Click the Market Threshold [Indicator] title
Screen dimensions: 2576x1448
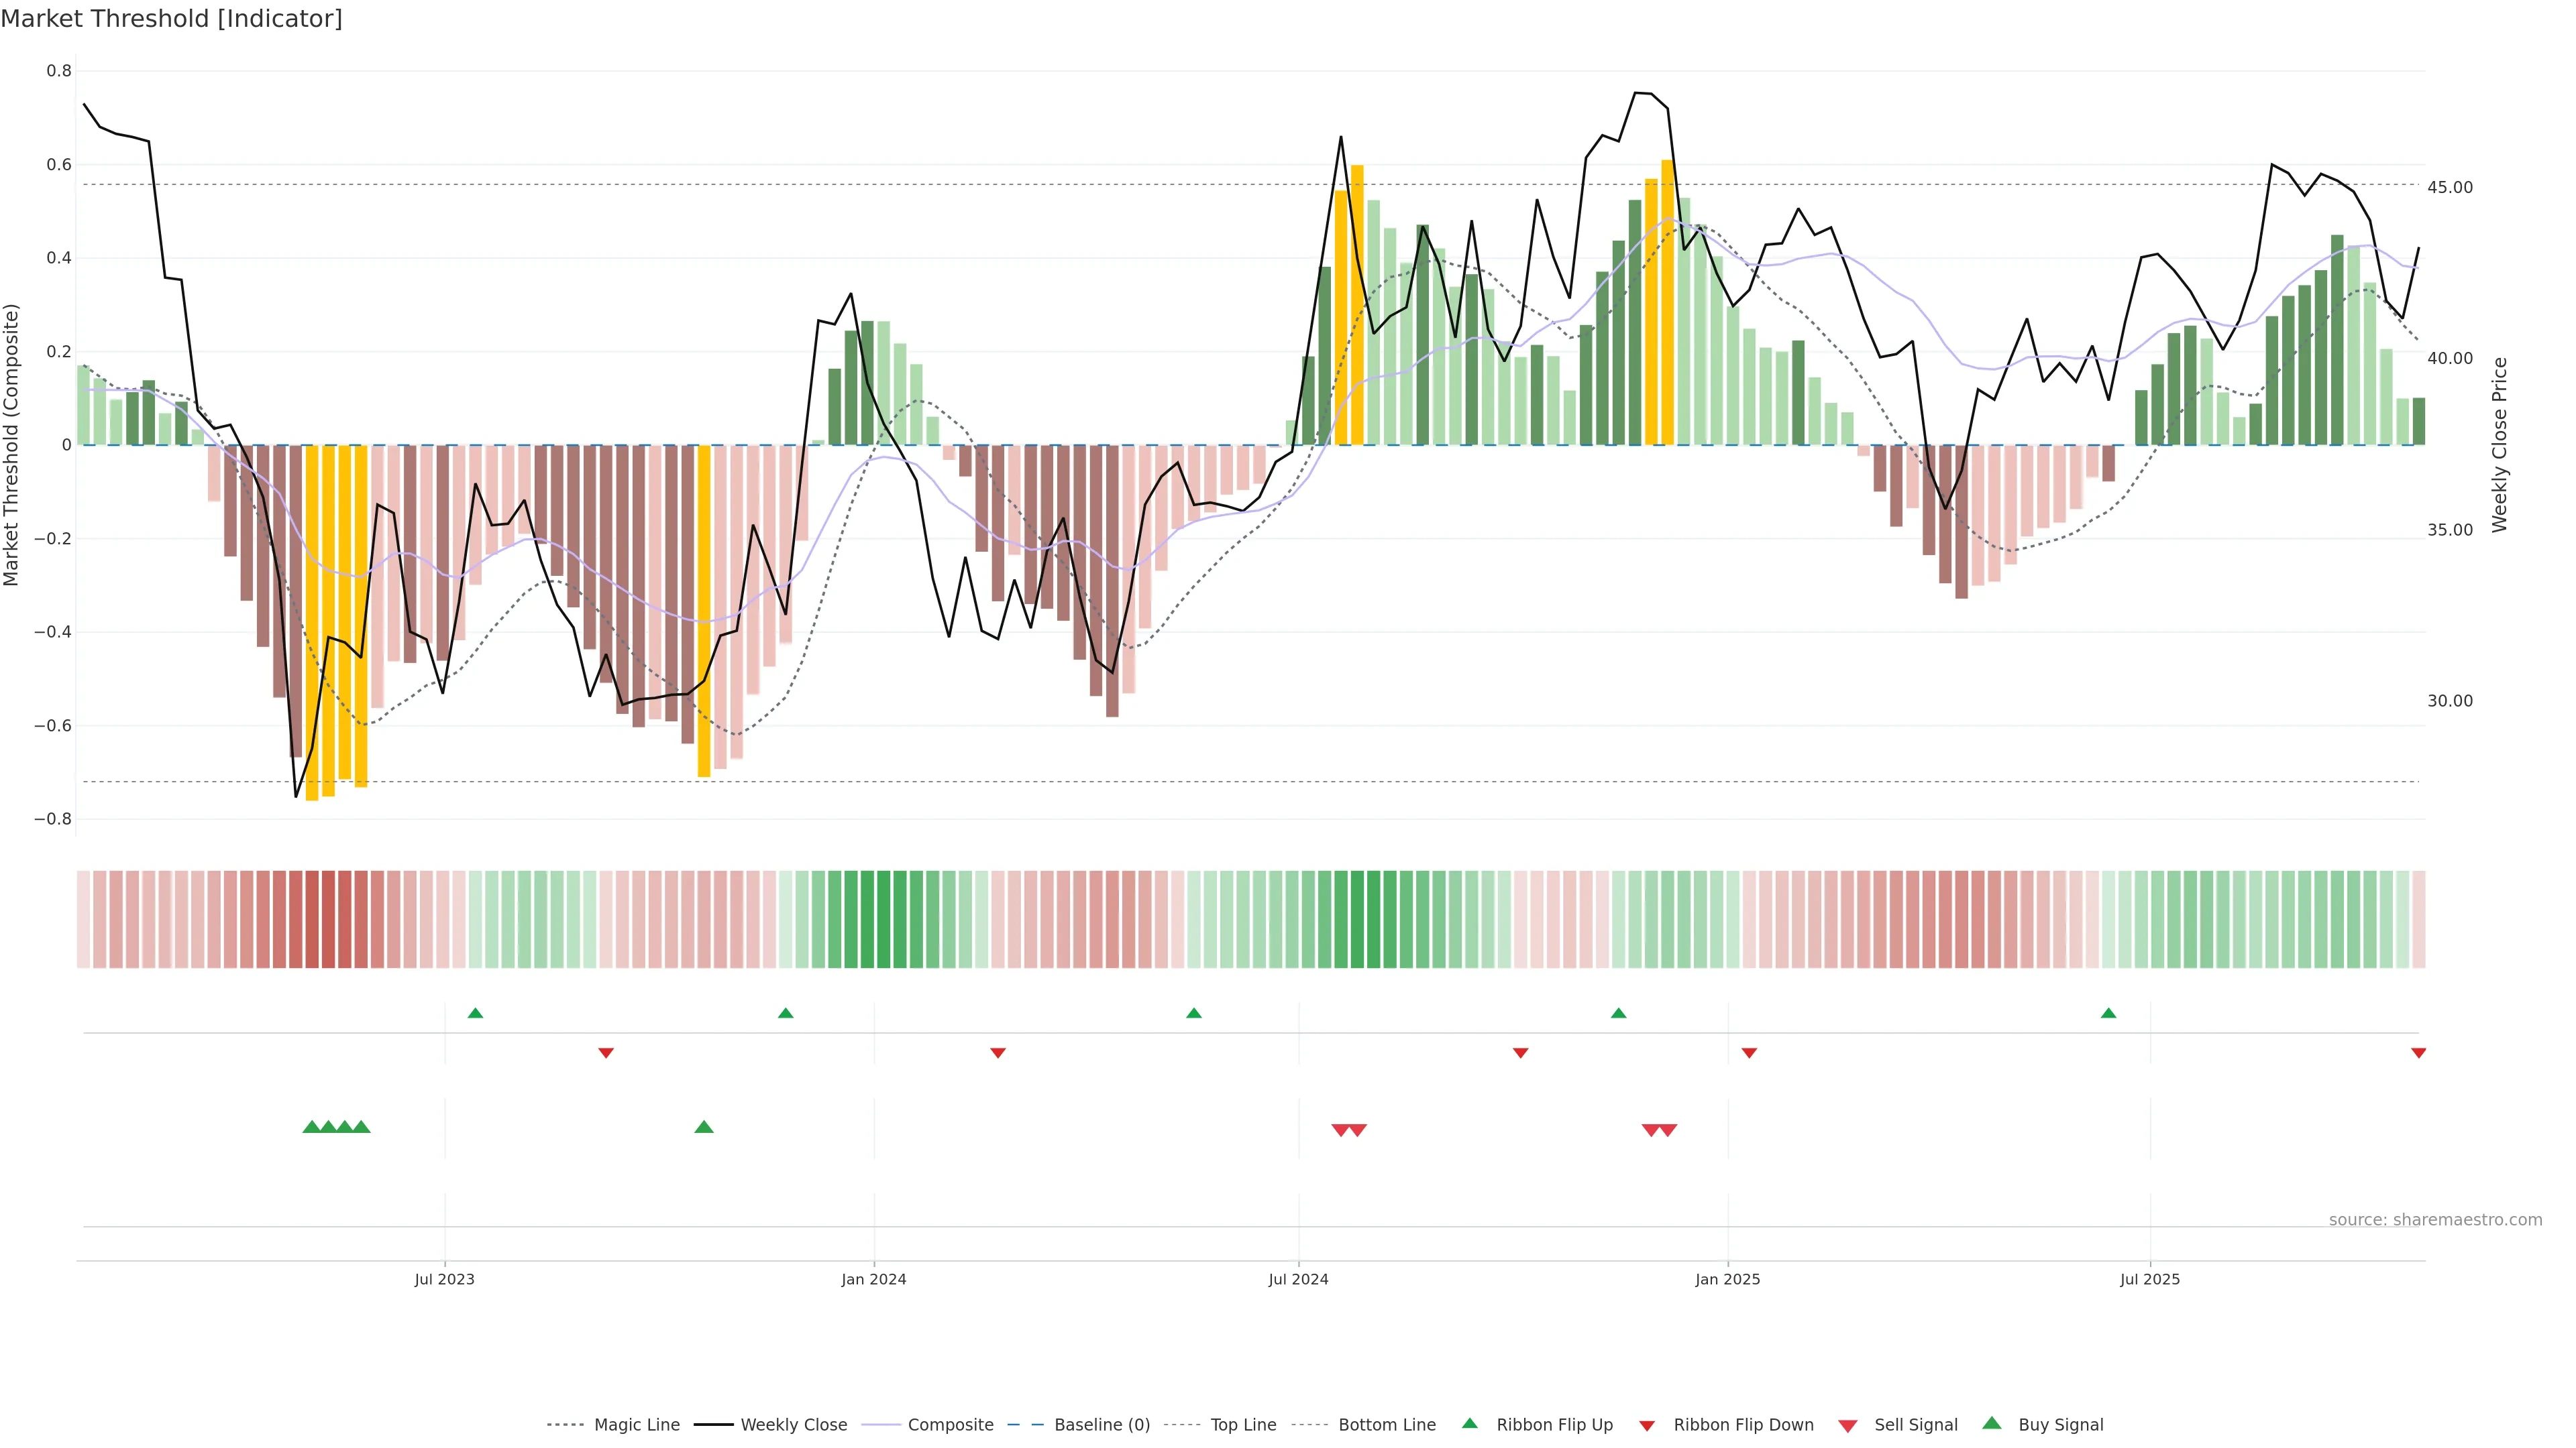pyautogui.click(x=171, y=19)
